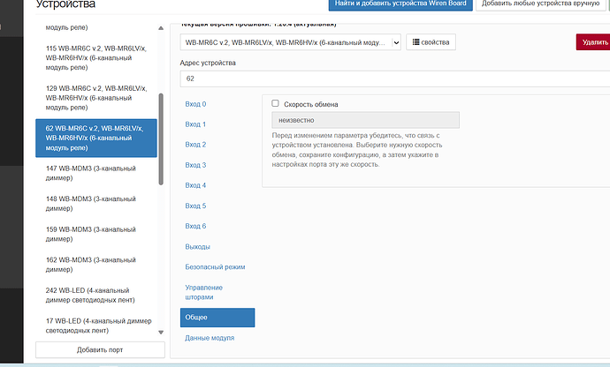Open the Данные модуля tab

point(210,338)
